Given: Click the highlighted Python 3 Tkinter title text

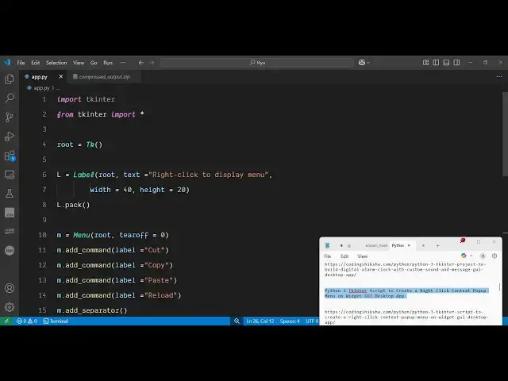Looking at the screenshot, I should (x=406, y=293).
